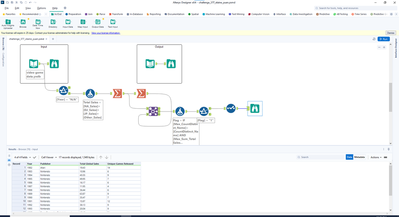Open the Actions dropdown
Image resolution: width=399 pixels, height=217 pixels.
(x=376, y=157)
